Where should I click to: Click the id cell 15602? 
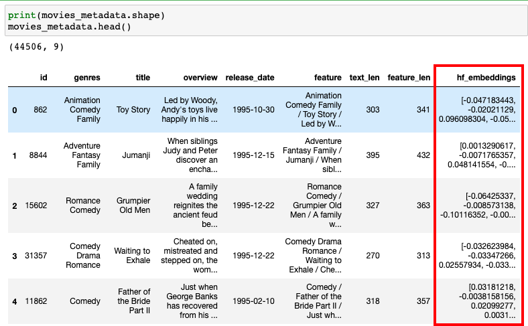36,206
